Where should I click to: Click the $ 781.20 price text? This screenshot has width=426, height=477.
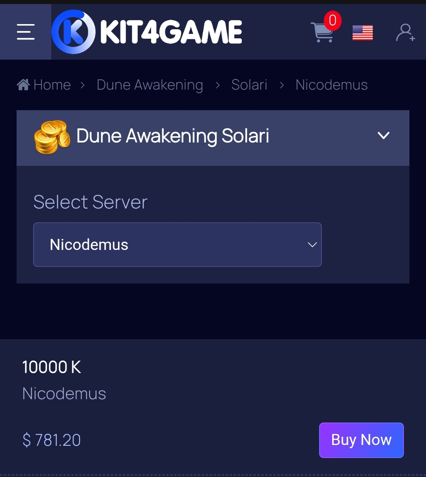[x=52, y=440]
